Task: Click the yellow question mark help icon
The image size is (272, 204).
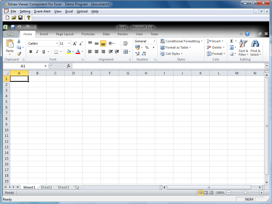Action: [29, 18]
